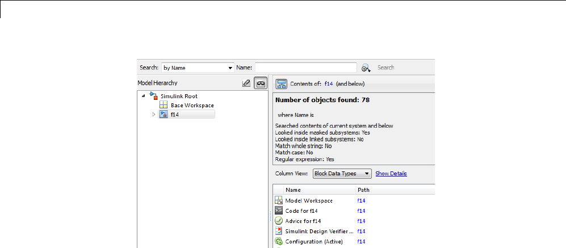This screenshot has width=566, height=248.
Task: Open f14 path link for Model Workspace
Action: [361, 201]
